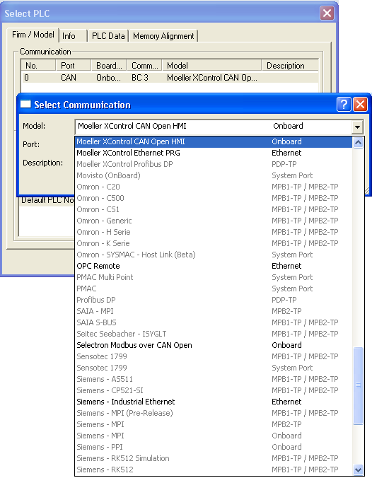
Task: Select Siemens - MPI with Onboard board
Action: pyautogui.click(x=214, y=436)
